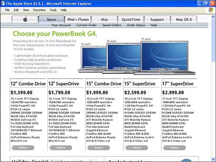Screen dimensions: 216x162
Task: Click the 12" SuperDrive heading
Action: pyautogui.click(x=64, y=84)
